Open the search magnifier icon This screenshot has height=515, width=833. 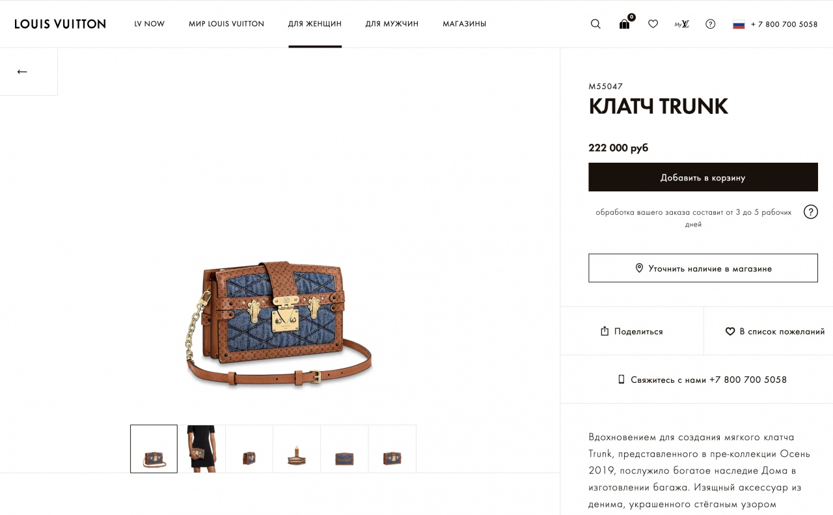coord(595,24)
